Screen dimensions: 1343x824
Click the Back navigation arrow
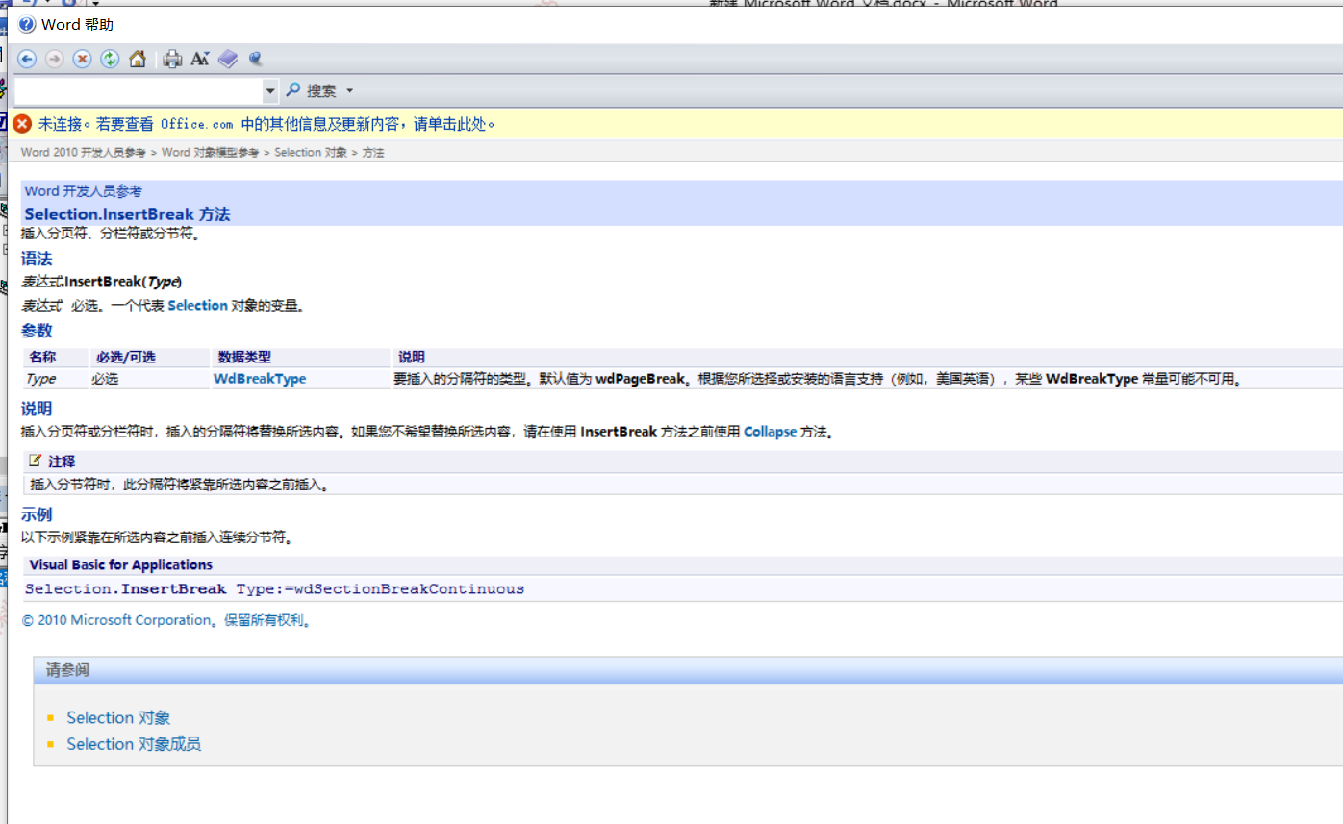click(26, 59)
